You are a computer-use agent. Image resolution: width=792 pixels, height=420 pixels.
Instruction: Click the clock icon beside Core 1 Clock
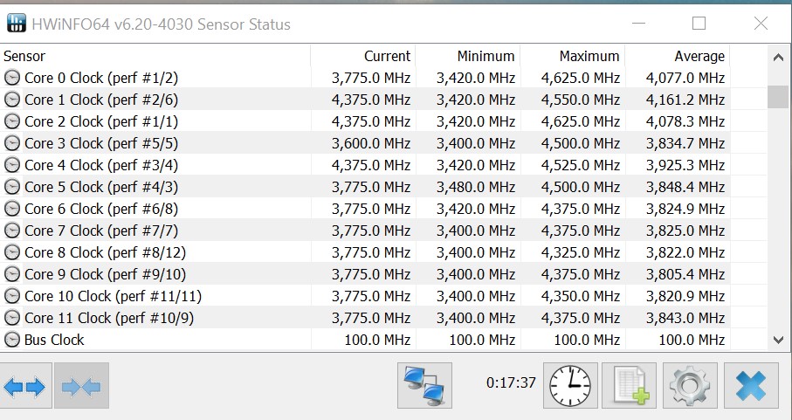click(12, 100)
